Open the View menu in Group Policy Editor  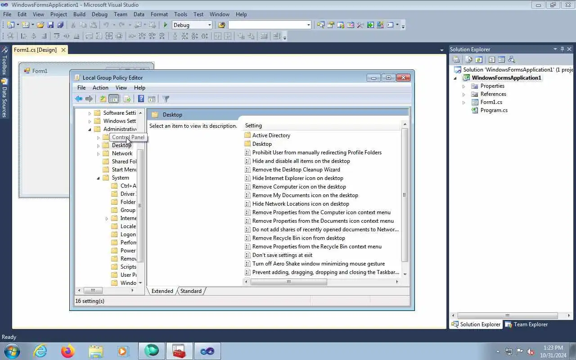[x=121, y=88]
